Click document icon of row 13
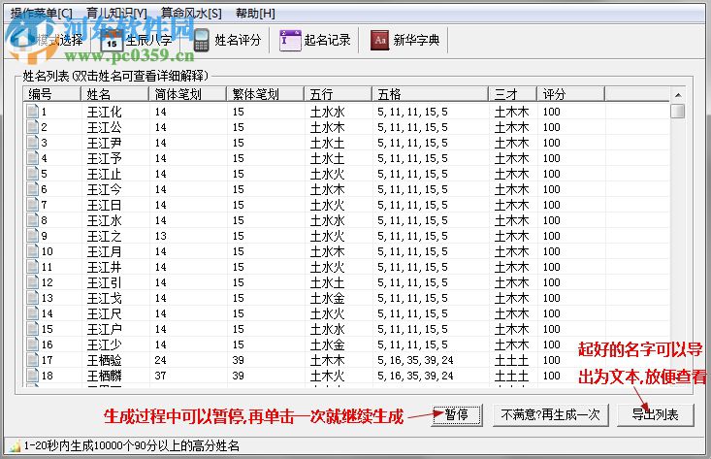711x459 pixels. pyautogui.click(x=32, y=298)
